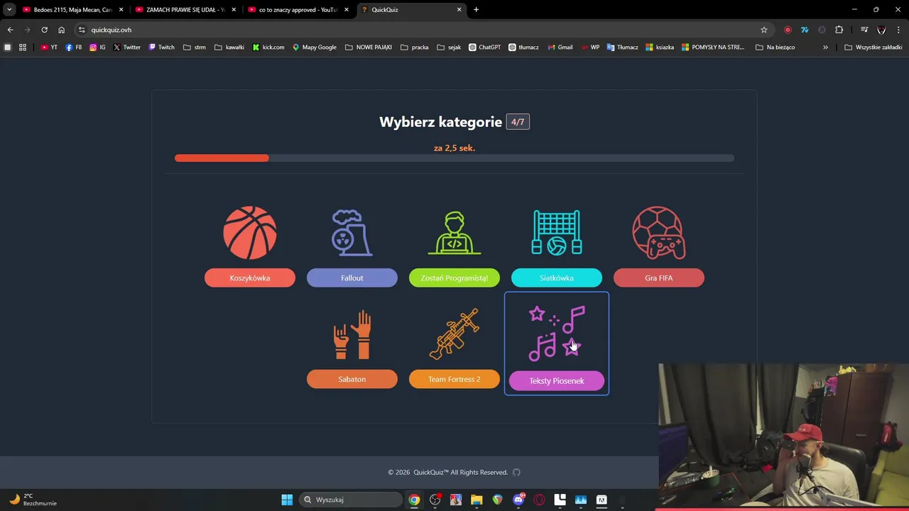Choose the programmer at laptop icon
Screen dimensions: 909x511
click(454, 233)
